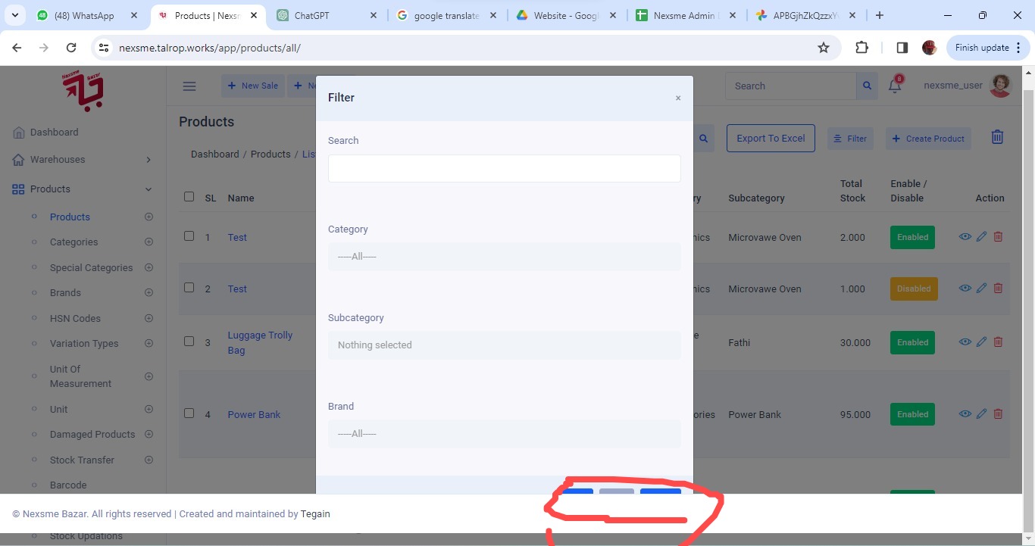
Task: Click the notification bell icon
Action: pyautogui.click(x=895, y=86)
